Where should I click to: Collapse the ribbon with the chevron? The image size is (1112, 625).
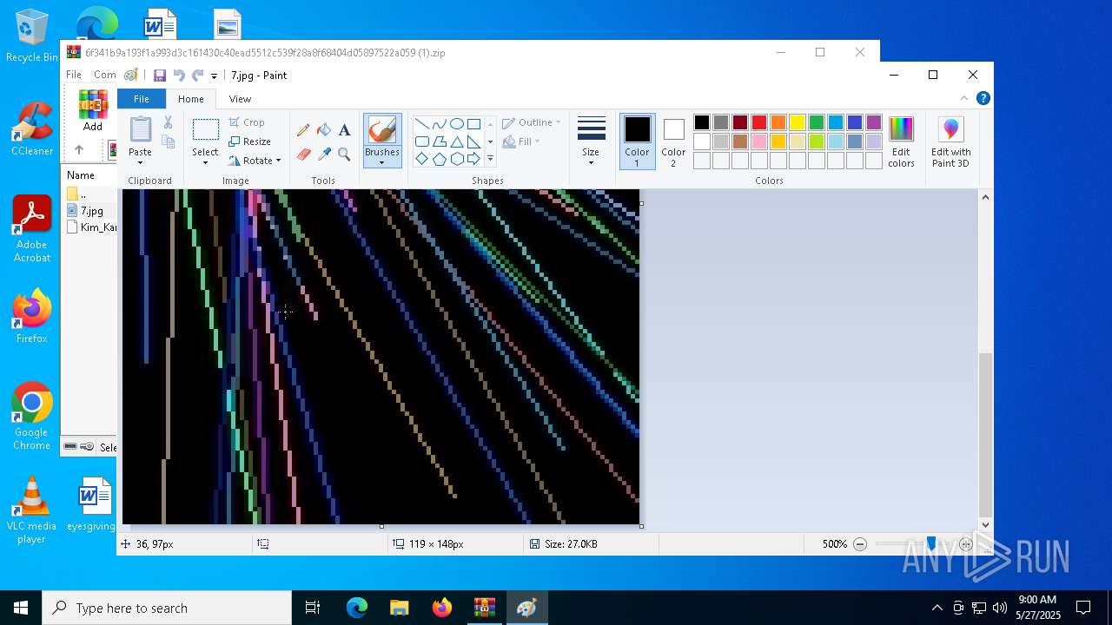964,98
